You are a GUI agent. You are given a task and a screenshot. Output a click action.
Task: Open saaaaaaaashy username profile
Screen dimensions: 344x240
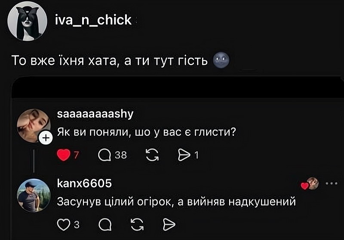(95, 113)
